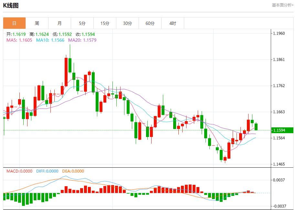The width and height of the screenshot is (295, 210).
Task: Click the 1.1960 price axis label
Action: [x=279, y=33]
